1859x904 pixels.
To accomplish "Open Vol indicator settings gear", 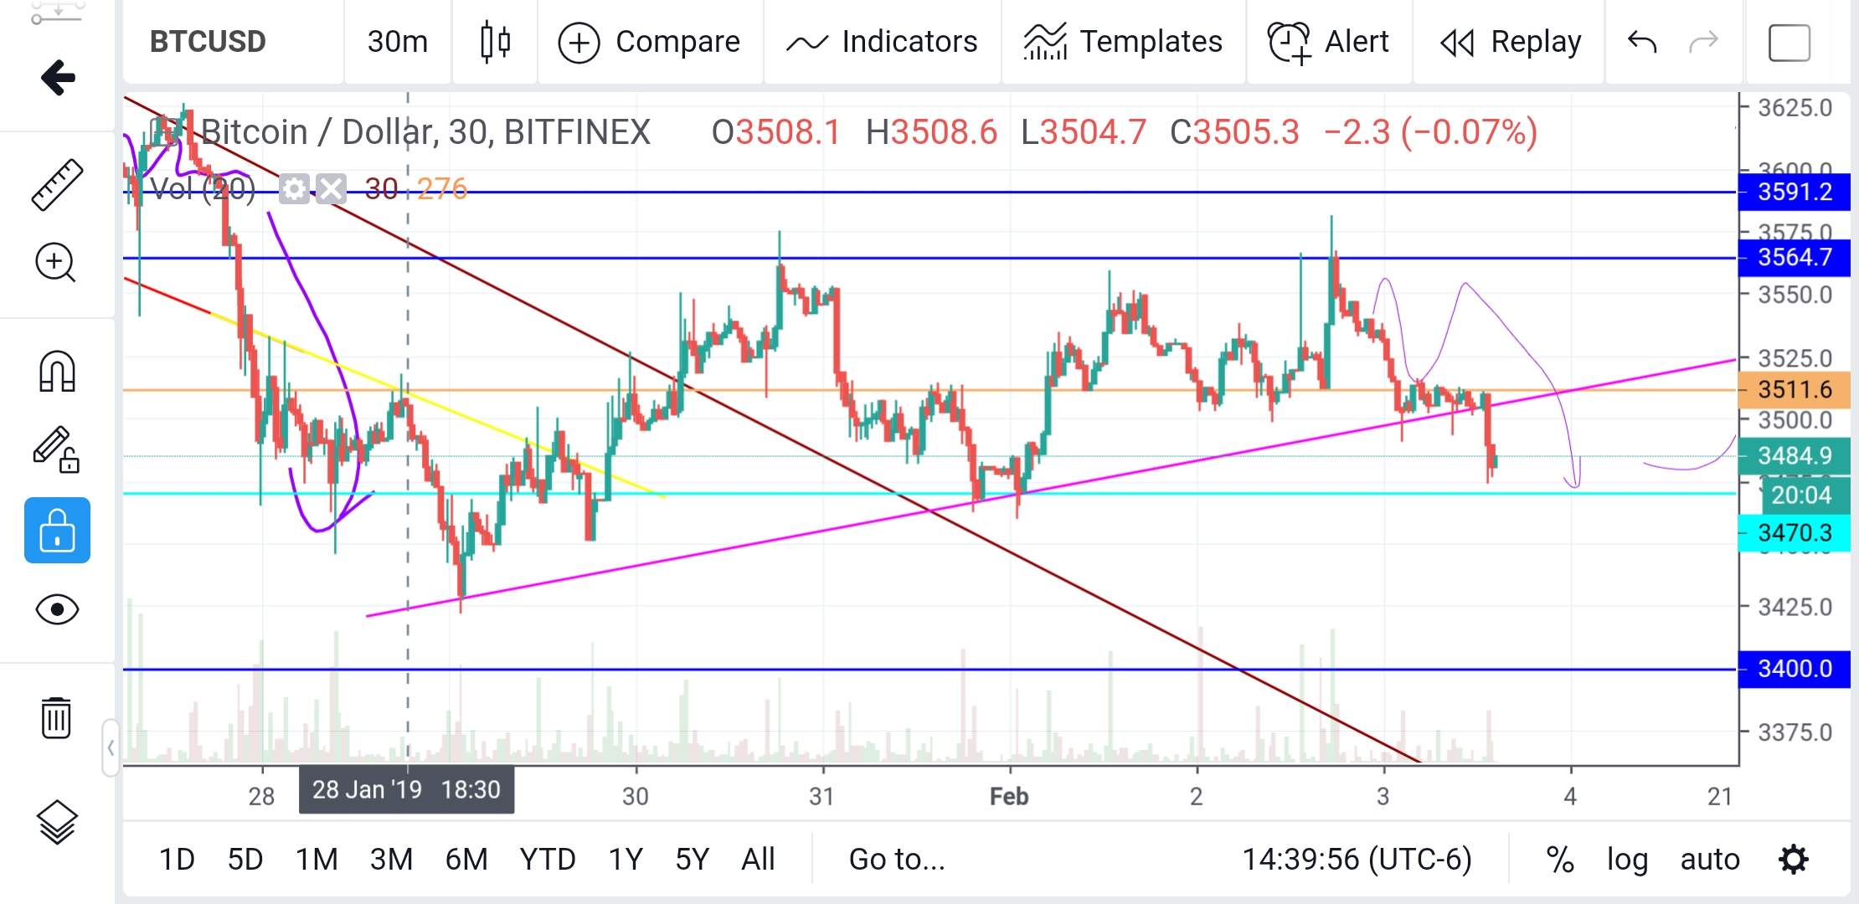I will click(x=294, y=189).
